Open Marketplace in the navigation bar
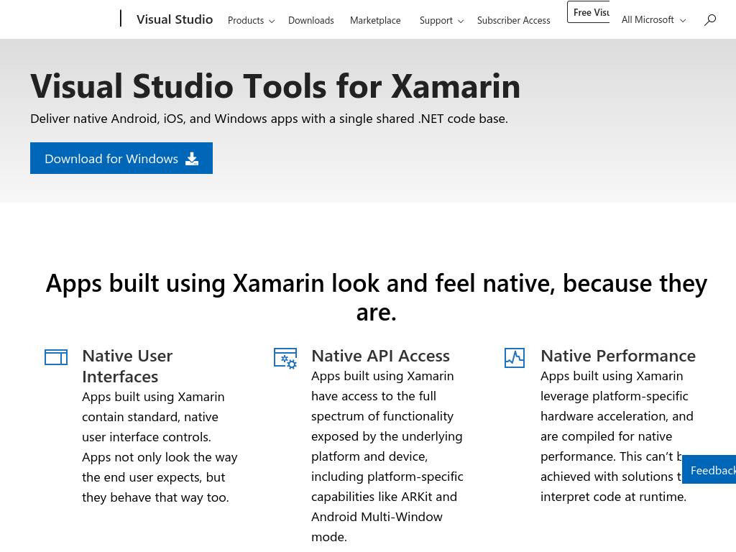Image resolution: width=736 pixels, height=552 pixels. click(375, 21)
